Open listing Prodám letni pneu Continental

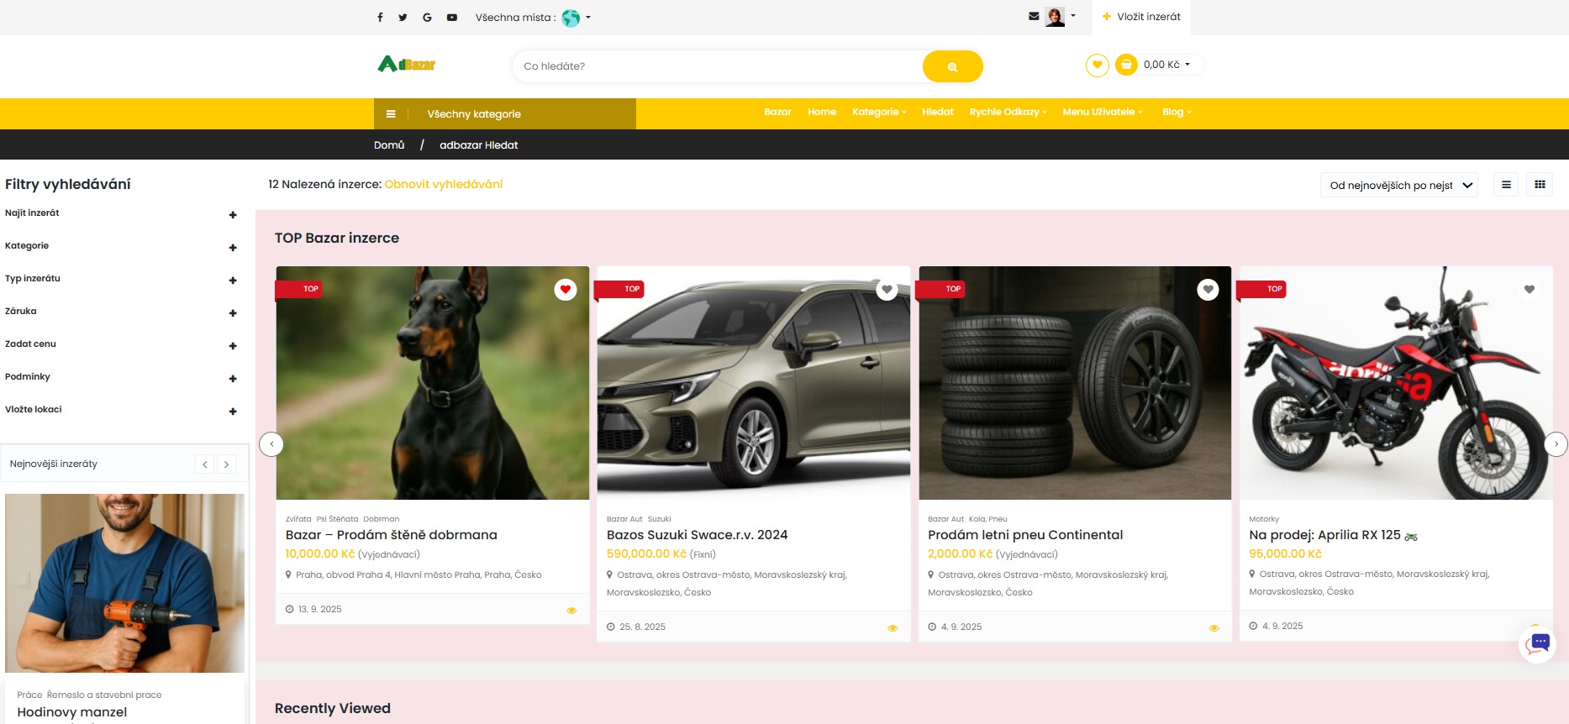pos(1025,535)
